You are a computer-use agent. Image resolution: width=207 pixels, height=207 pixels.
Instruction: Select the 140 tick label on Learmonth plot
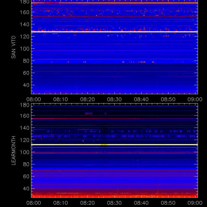pyautogui.click(x=25, y=128)
